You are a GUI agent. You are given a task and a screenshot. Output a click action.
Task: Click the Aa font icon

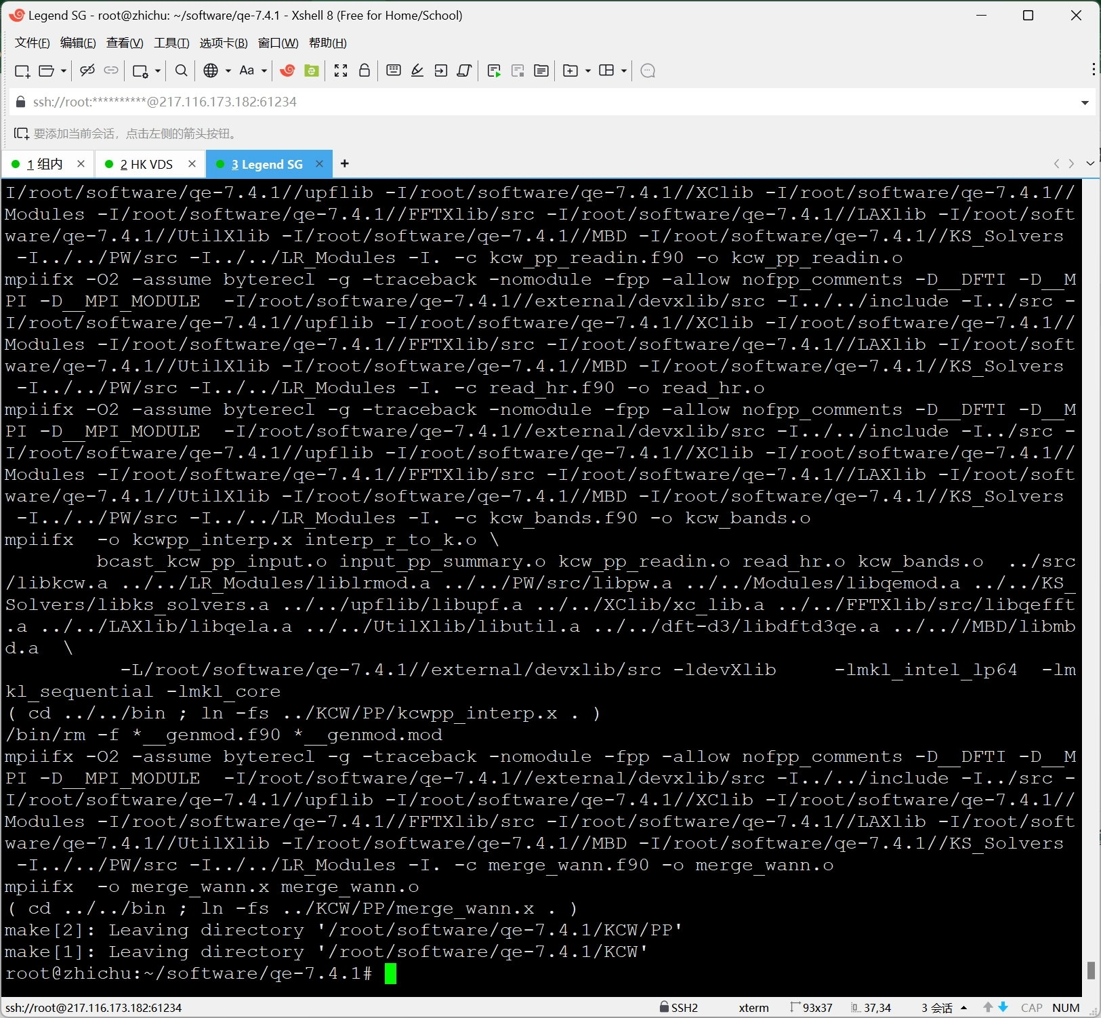[x=247, y=70]
